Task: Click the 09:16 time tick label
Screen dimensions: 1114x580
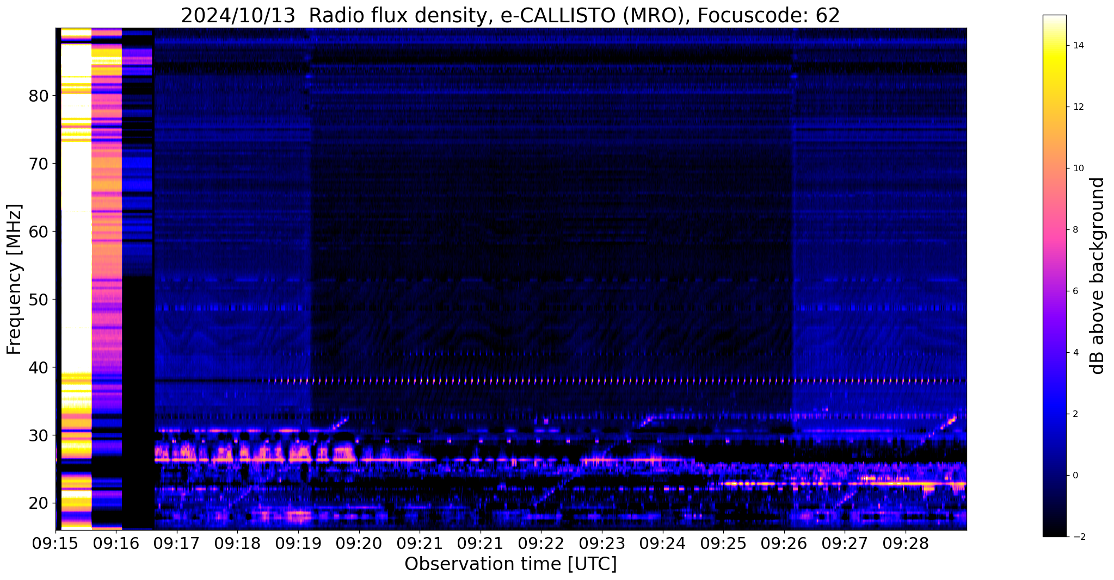Action: coord(116,544)
